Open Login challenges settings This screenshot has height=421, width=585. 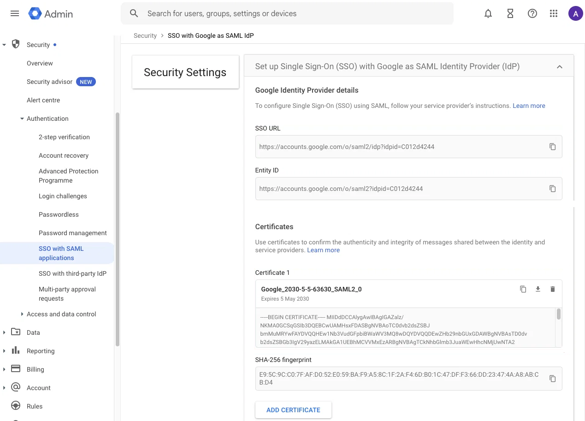click(x=63, y=196)
